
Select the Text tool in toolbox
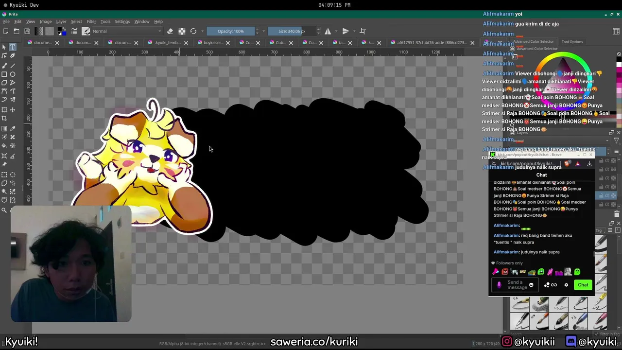coord(13,47)
